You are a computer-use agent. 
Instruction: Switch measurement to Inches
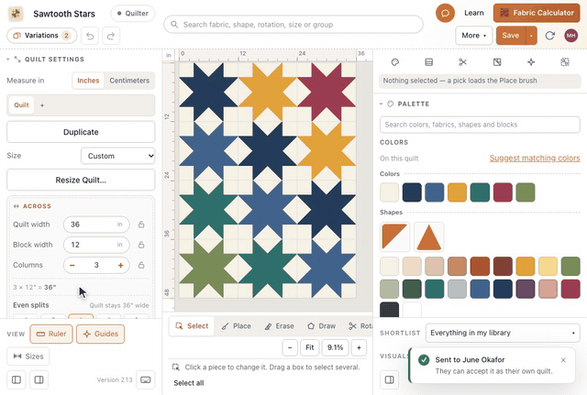coord(88,81)
